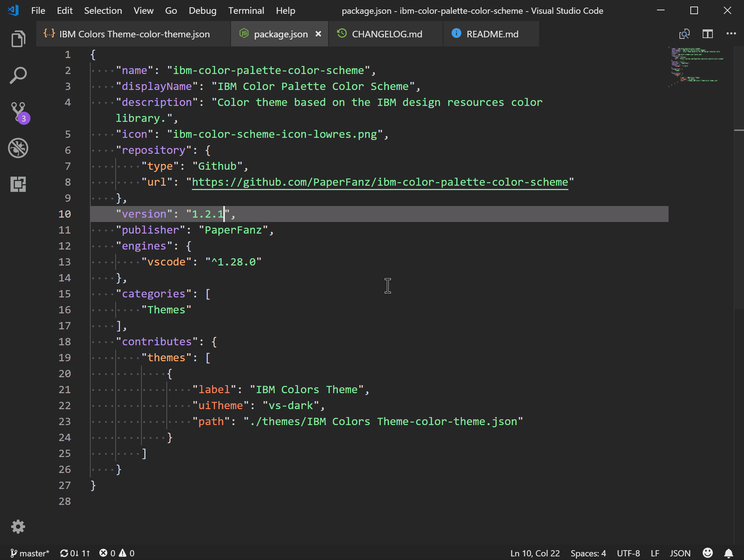Click Spaces: 4 indentation selector
This screenshot has height=560, width=744.
[x=588, y=553]
